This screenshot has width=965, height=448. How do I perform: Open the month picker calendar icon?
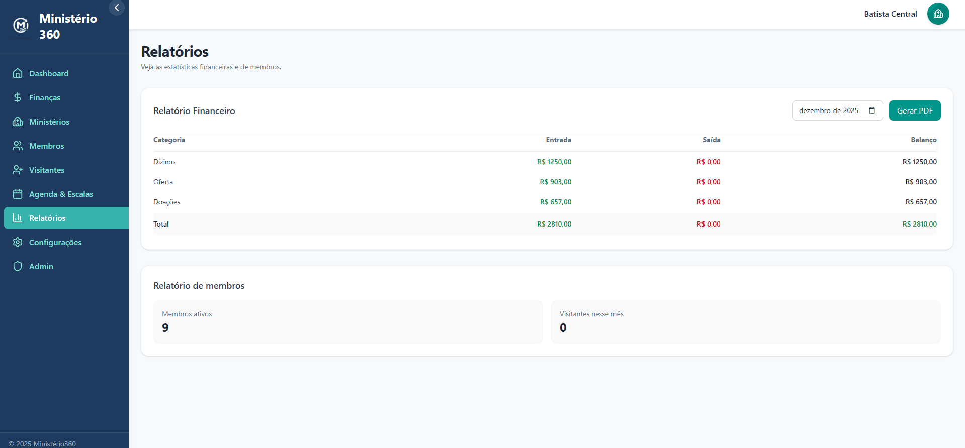tap(872, 110)
